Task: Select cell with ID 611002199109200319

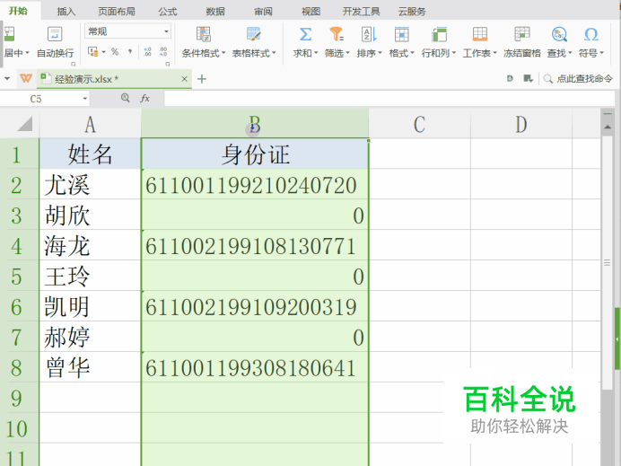Action: coord(255,307)
